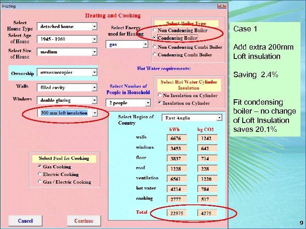Click the Hot Water requirements heading

click(164, 69)
